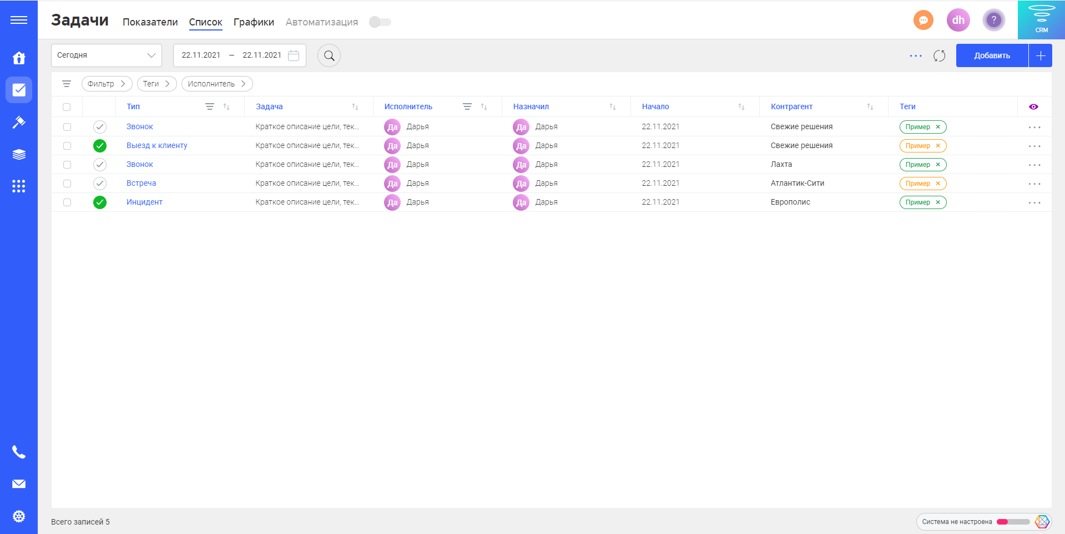Open the Выезд к клиенту task link
Viewport: 1065px width, 534px height.
click(x=157, y=145)
